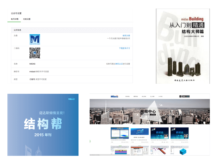Viewport: 217px width, 165px height.
Task: Open the first video thumbnail with analysis charts
Action: [x=120, y=133]
